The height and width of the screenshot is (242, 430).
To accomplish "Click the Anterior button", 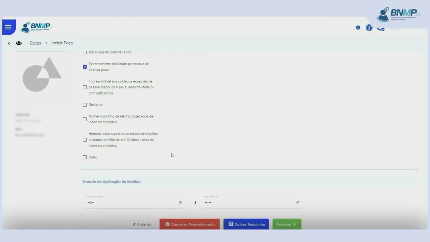I will [142, 224].
